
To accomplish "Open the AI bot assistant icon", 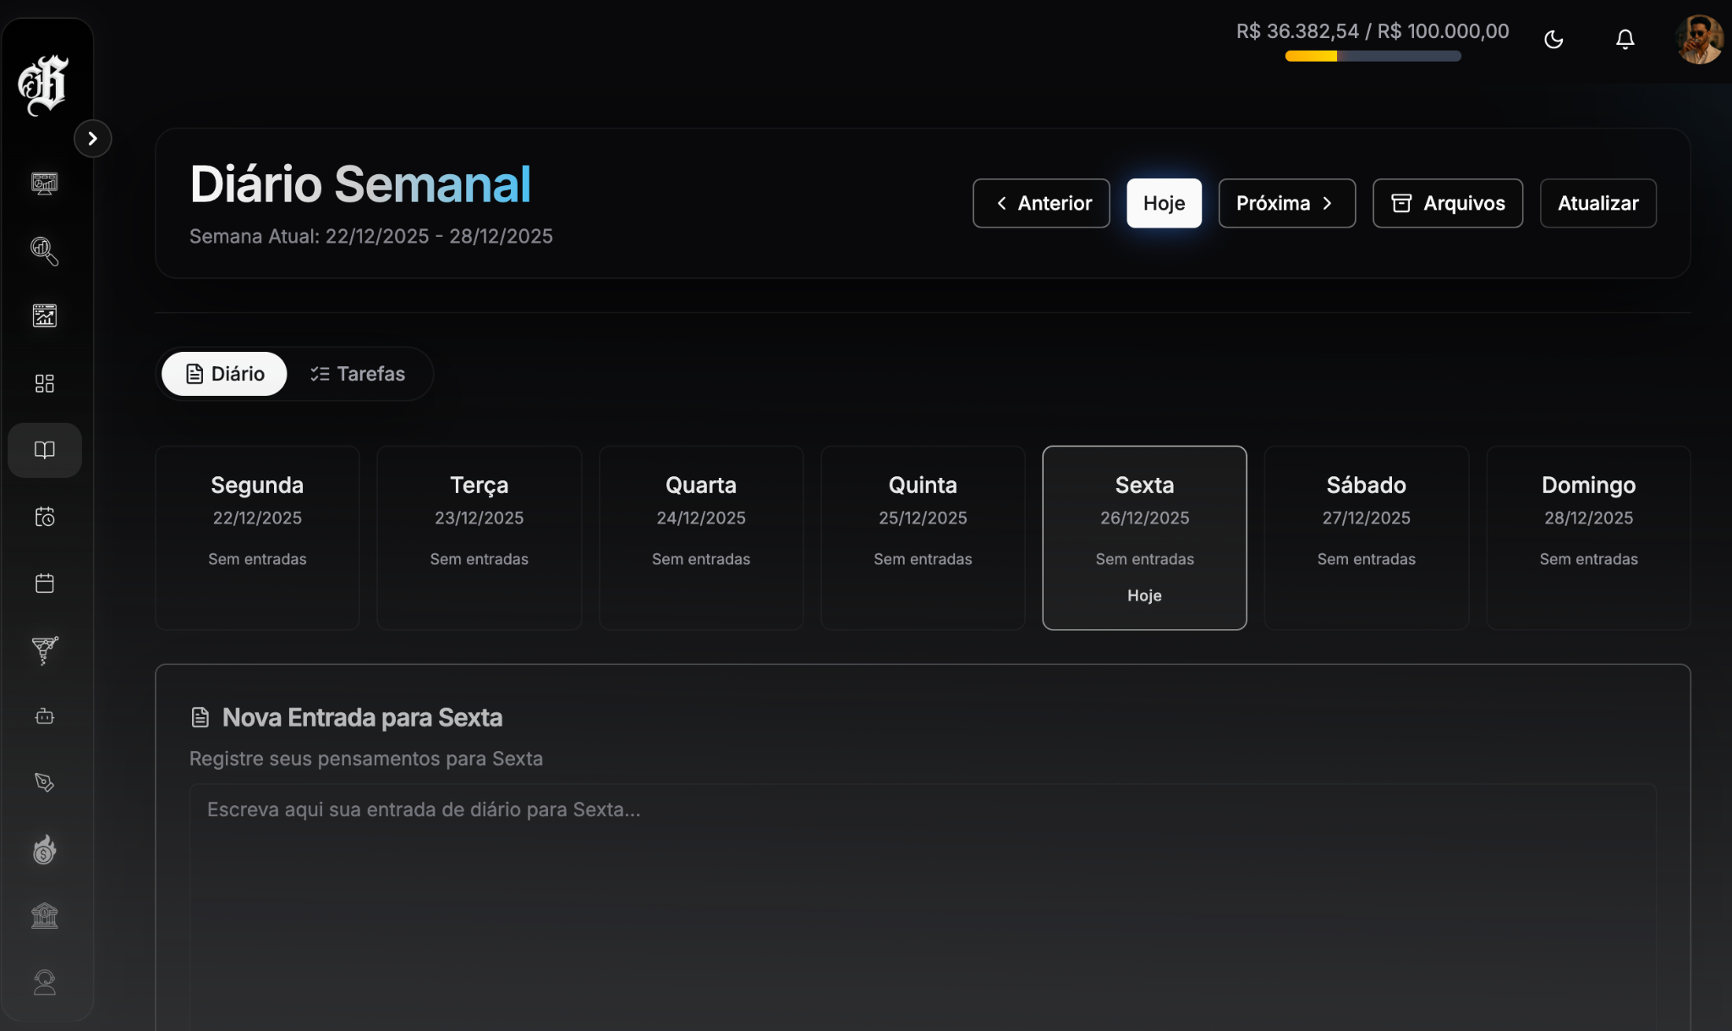I will coord(44,716).
